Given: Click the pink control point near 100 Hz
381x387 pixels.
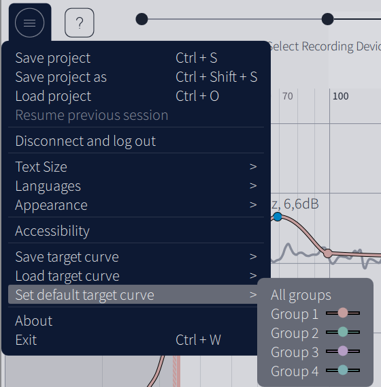Looking at the screenshot, I should pyautogui.click(x=328, y=253).
